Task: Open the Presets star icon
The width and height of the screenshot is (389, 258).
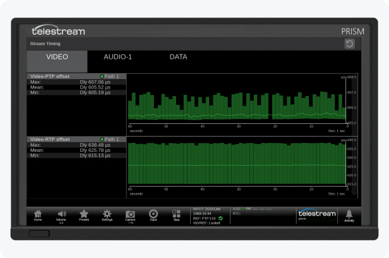Action: point(84,215)
